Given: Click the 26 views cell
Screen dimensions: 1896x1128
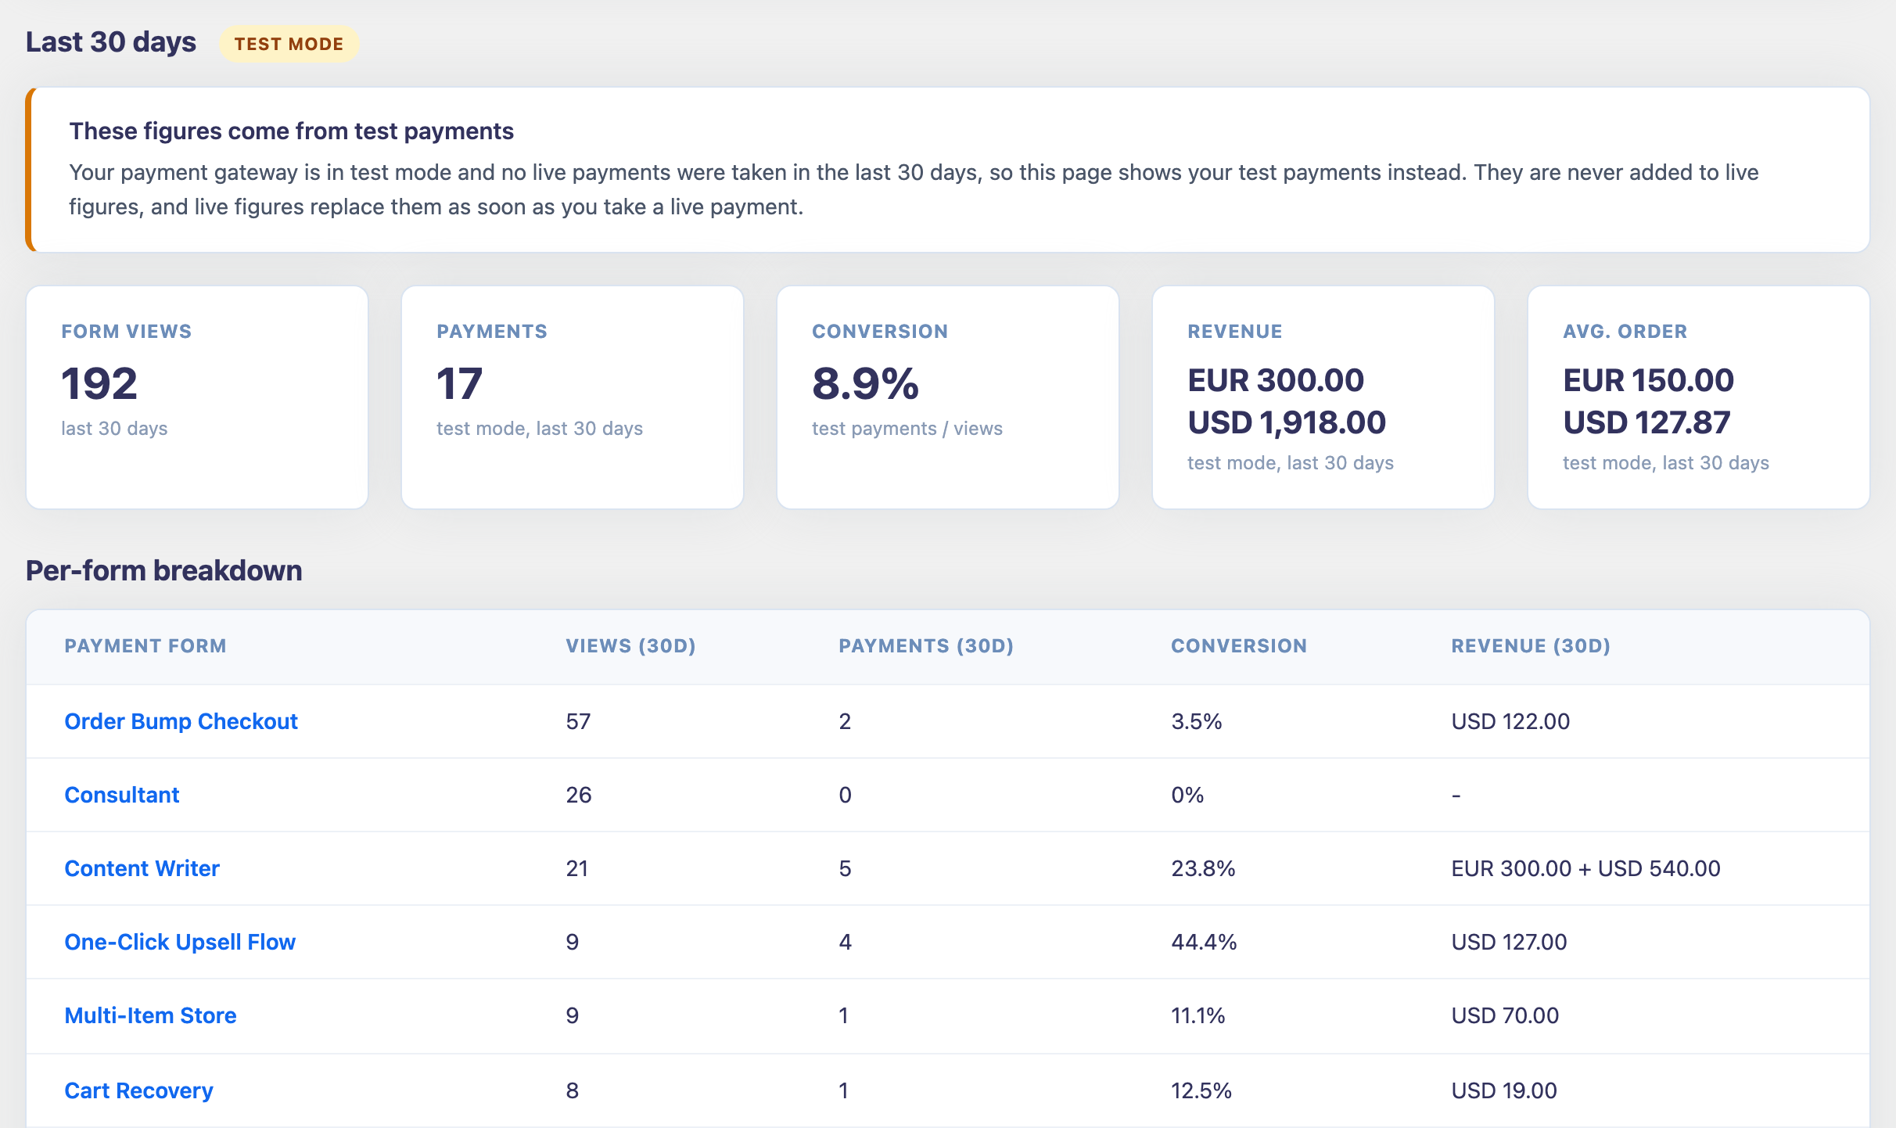Looking at the screenshot, I should pos(578,795).
